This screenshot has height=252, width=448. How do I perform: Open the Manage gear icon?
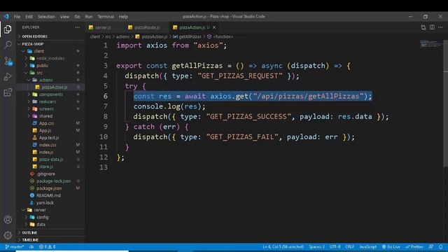[8, 235]
